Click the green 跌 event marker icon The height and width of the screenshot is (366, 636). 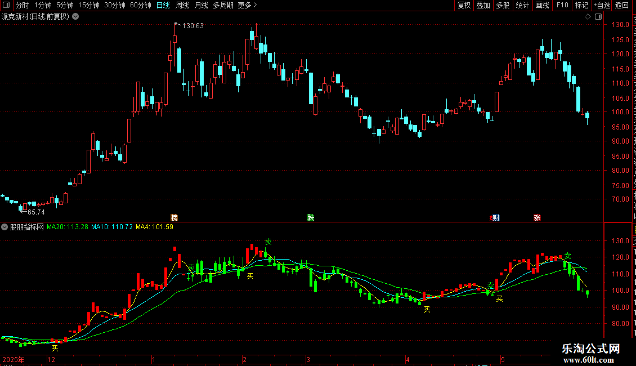click(x=311, y=217)
